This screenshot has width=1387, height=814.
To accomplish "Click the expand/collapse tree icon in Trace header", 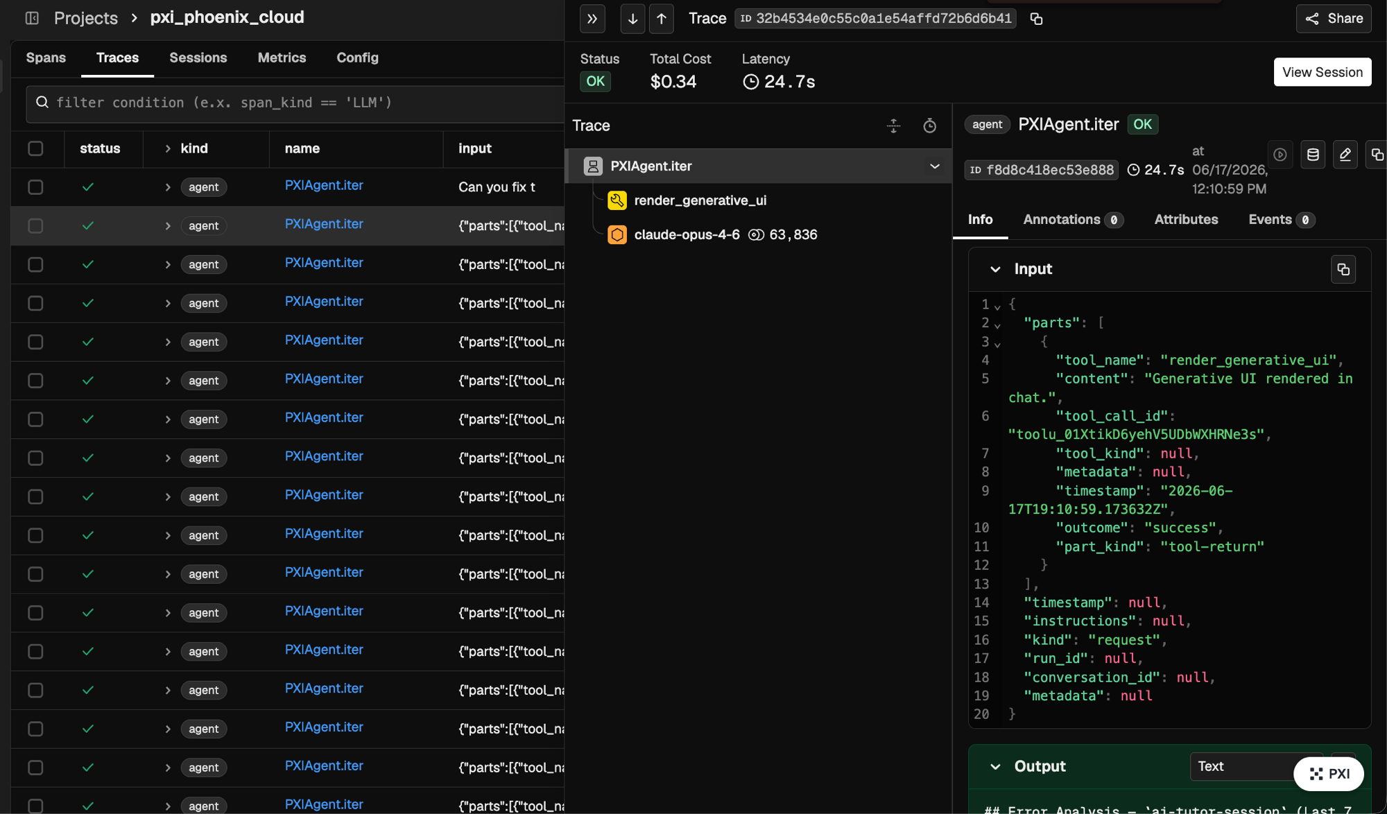I will (893, 125).
